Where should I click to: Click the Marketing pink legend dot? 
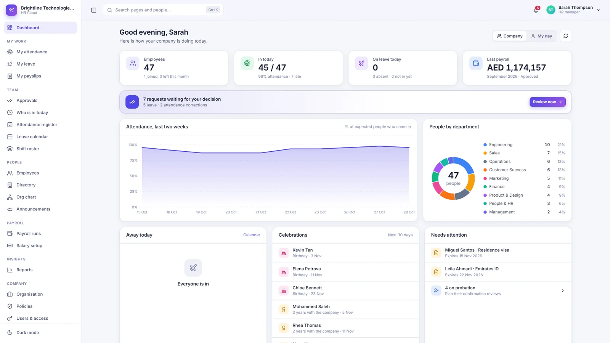485,178
